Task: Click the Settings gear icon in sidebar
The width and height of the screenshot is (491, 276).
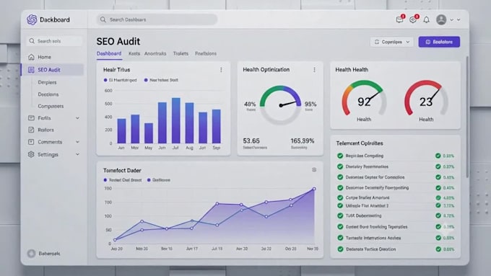Action: 31,154
